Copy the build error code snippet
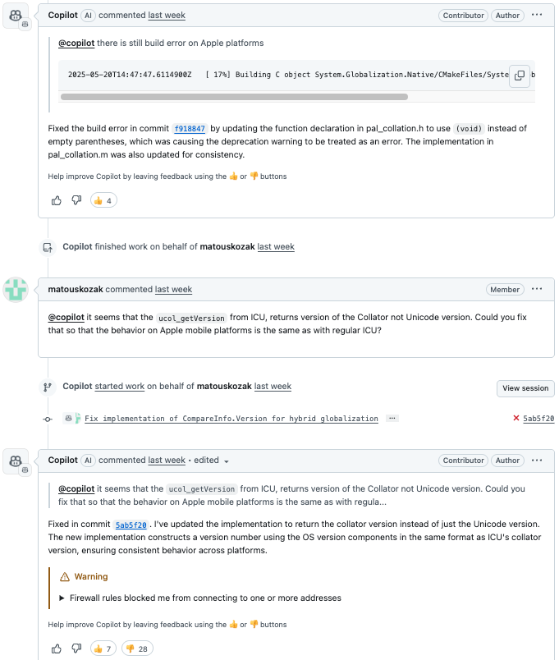 (x=520, y=74)
